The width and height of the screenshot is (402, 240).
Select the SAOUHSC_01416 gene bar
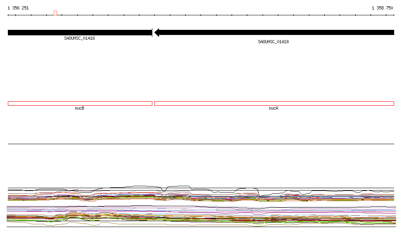[x=80, y=33]
